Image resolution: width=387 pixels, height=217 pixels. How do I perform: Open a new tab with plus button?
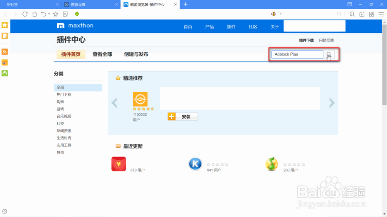pyautogui.click(x=186, y=4)
